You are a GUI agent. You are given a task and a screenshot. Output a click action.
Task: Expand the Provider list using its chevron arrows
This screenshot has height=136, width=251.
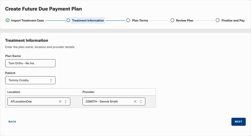point(141,101)
